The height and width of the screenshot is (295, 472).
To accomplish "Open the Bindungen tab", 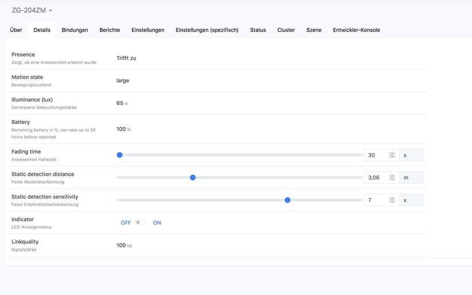I will tap(75, 30).
